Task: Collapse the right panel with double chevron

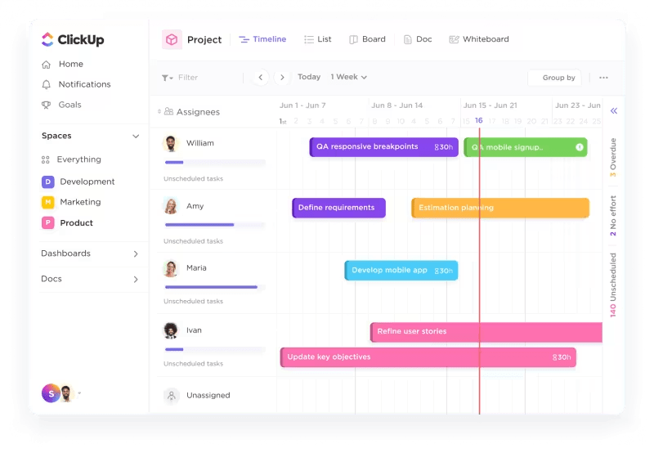Action: (614, 111)
